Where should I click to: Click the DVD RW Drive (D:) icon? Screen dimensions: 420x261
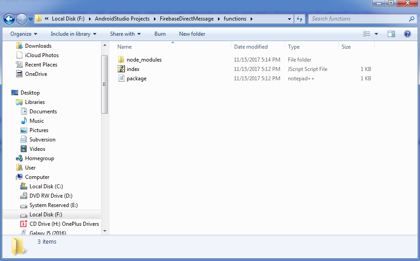point(24,195)
